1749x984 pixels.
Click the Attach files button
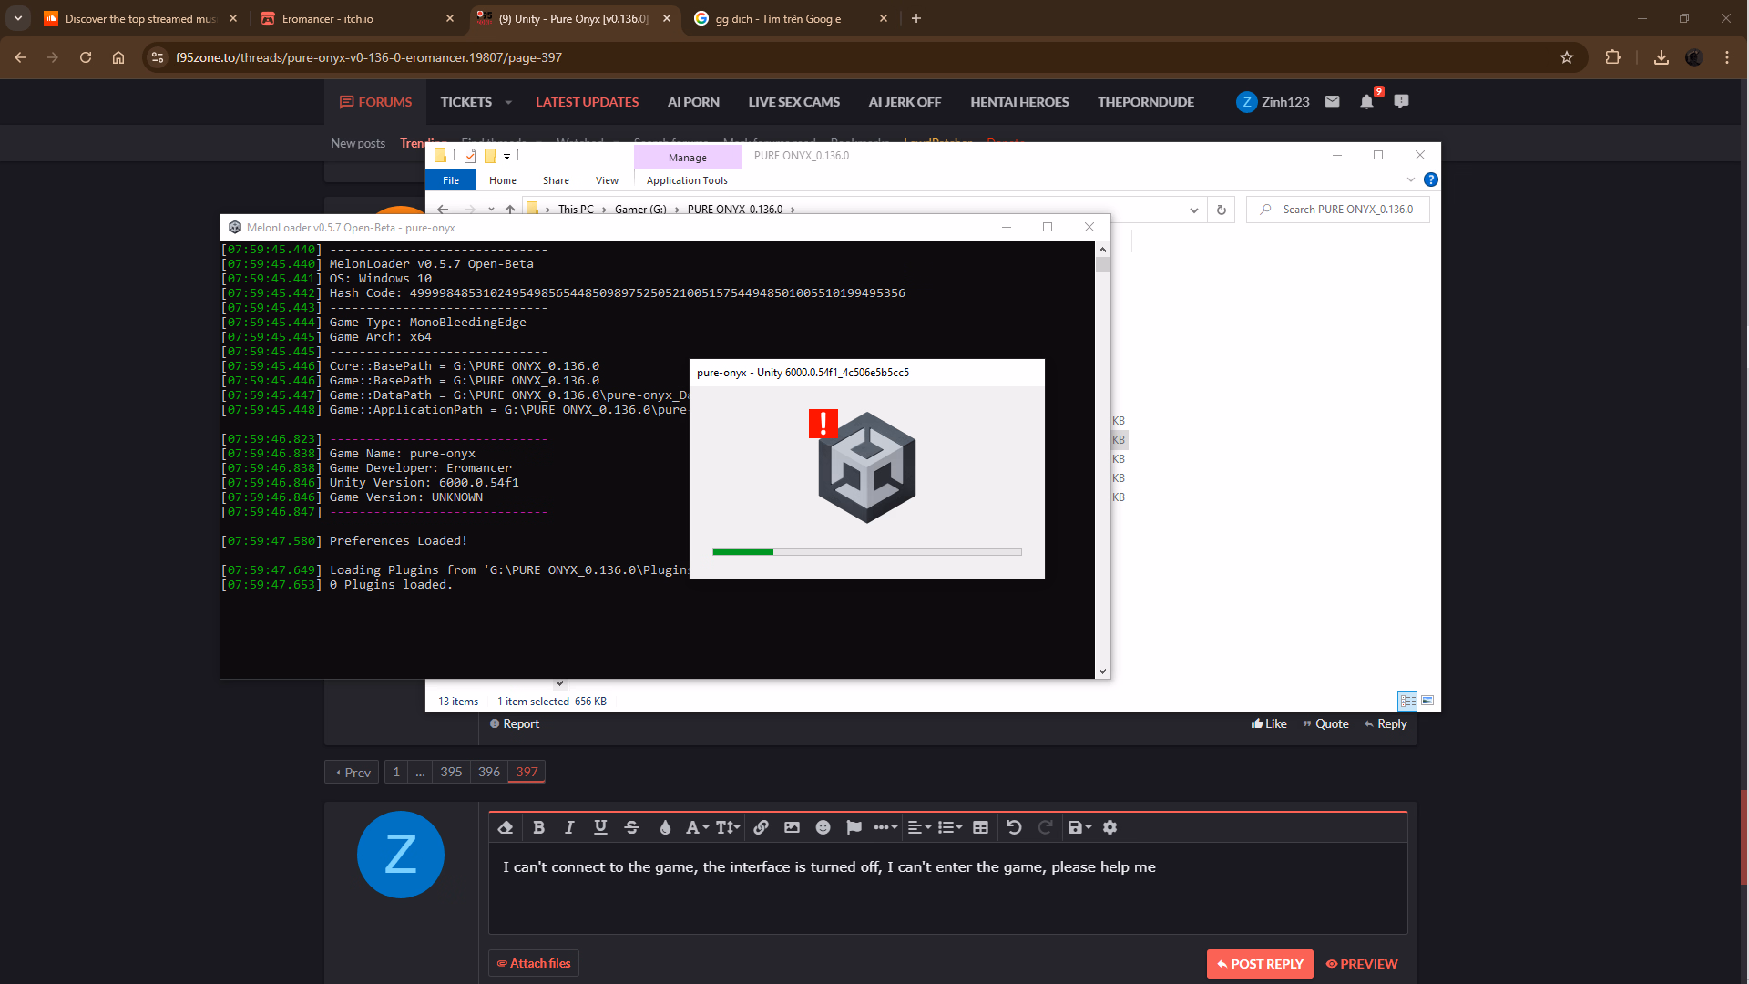coord(534,963)
